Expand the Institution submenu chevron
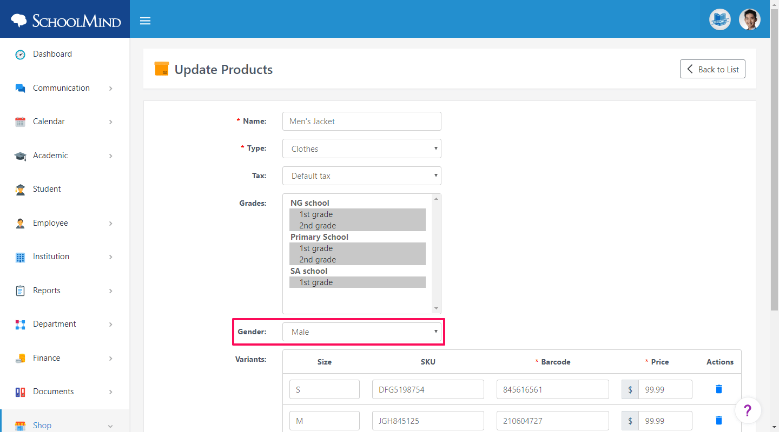This screenshot has height=432, width=779. click(x=110, y=257)
